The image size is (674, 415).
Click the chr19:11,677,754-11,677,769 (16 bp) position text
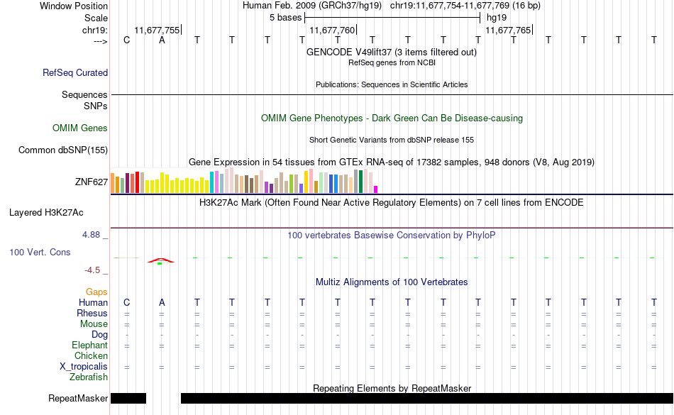click(465, 6)
